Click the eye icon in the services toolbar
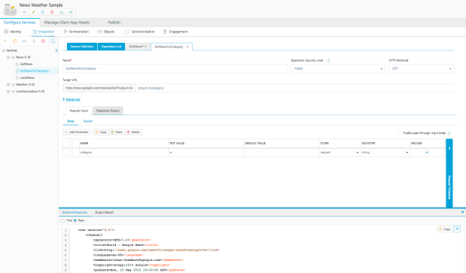Image resolution: width=466 pixels, height=273 pixels. click(24, 41)
